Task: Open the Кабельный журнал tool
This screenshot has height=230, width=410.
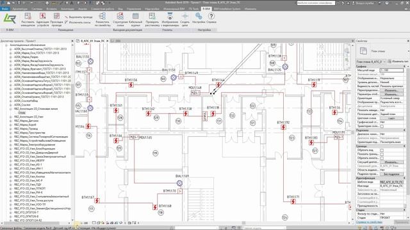Action: [135, 20]
